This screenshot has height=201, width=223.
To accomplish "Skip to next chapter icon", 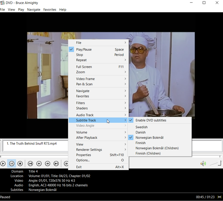I will tap(56, 164).
